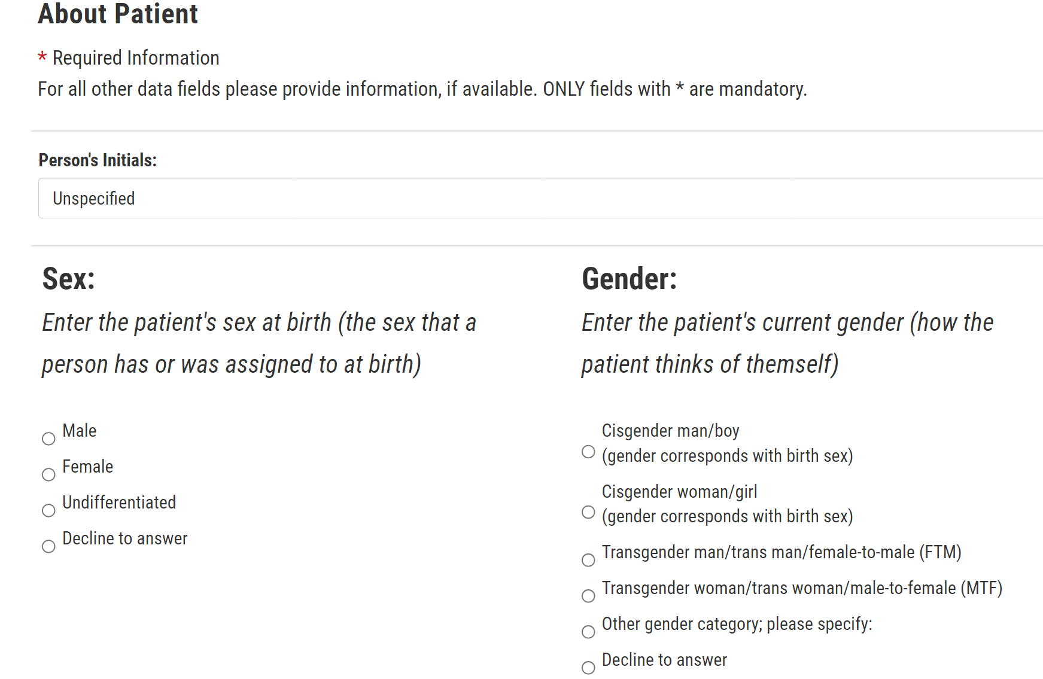Click 'Other gender category; please specify' label
The height and width of the screenshot is (679, 1043).
pos(737,624)
